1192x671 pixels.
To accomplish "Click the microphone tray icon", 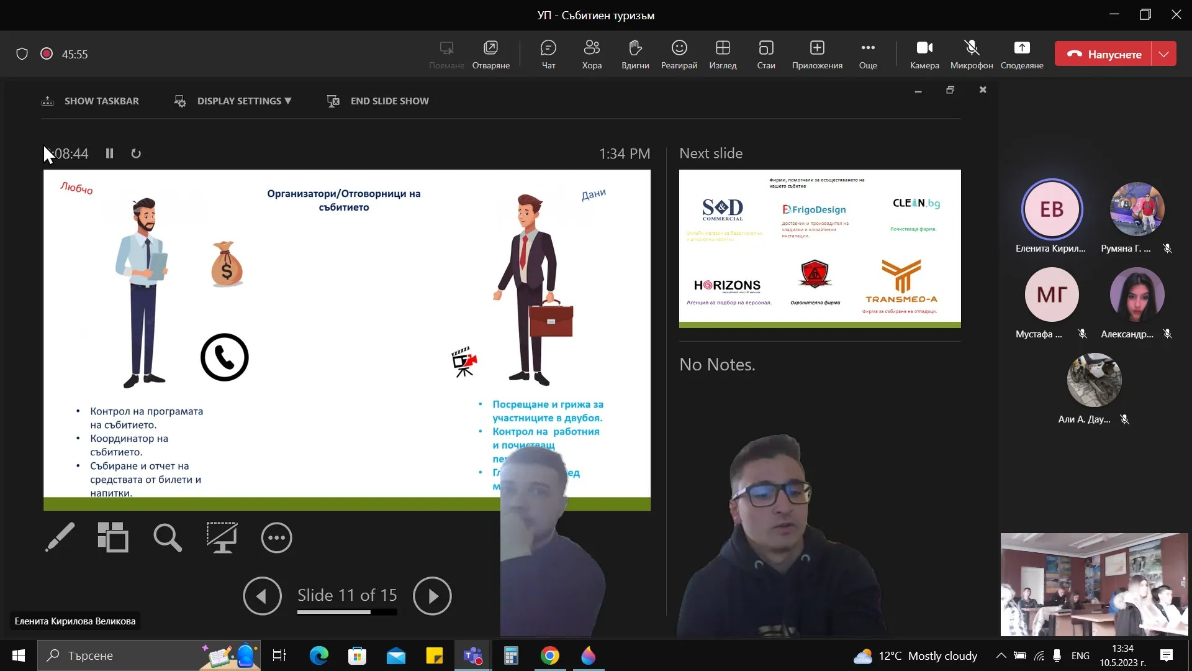I will [1057, 655].
